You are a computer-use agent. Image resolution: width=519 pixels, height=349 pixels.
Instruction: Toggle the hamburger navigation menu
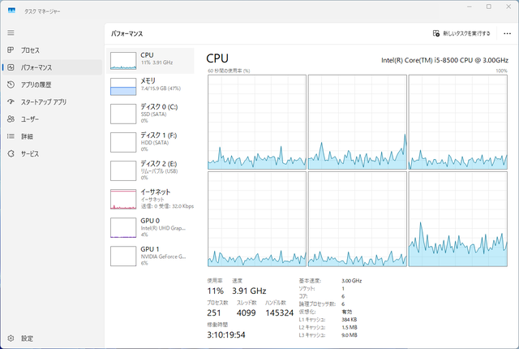(x=11, y=32)
